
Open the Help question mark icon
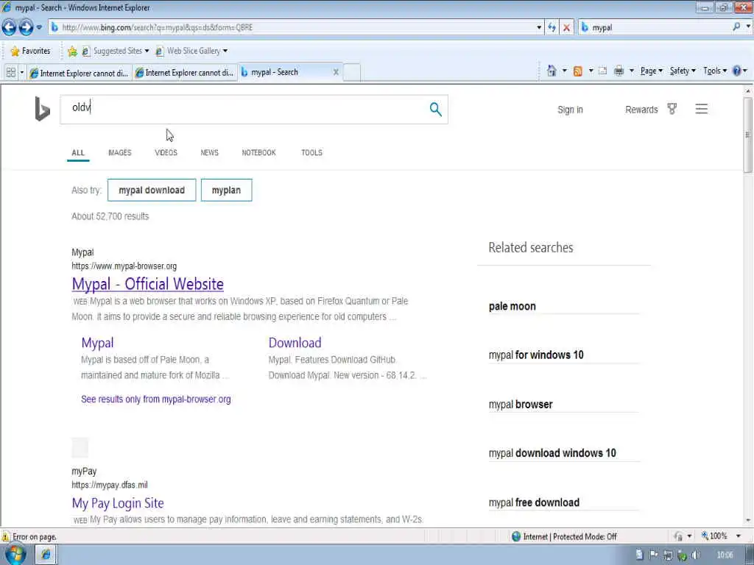(x=736, y=71)
